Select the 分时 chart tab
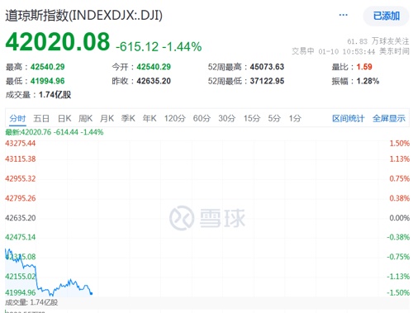The height and width of the screenshot is (313, 413). click(17, 118)
